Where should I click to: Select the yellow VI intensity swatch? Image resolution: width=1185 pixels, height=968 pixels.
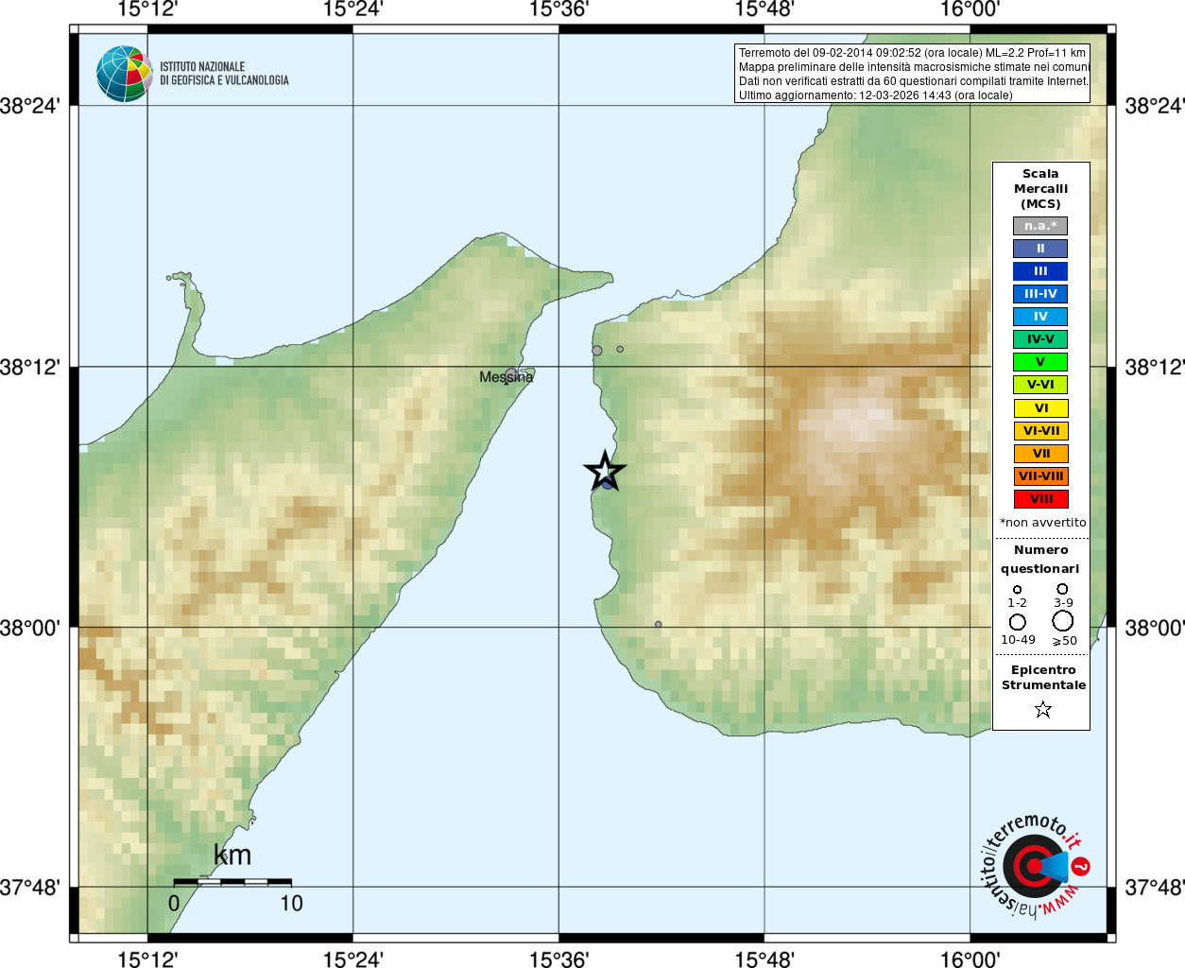point(1040,408)
